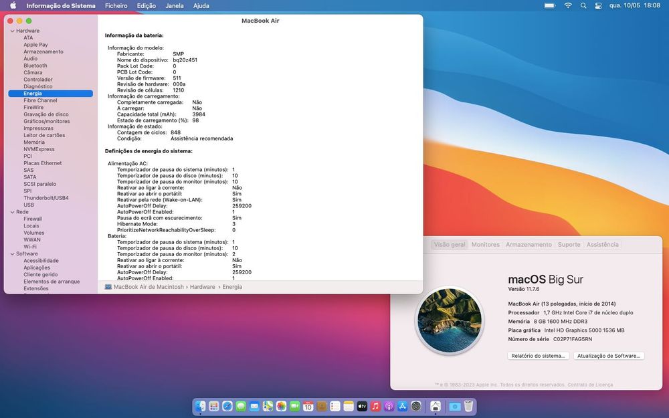Image resolution: width=669 pixels, height=418 pixels.
Task: Switch to the Armazenamento tab
Action: click(529, 244)
